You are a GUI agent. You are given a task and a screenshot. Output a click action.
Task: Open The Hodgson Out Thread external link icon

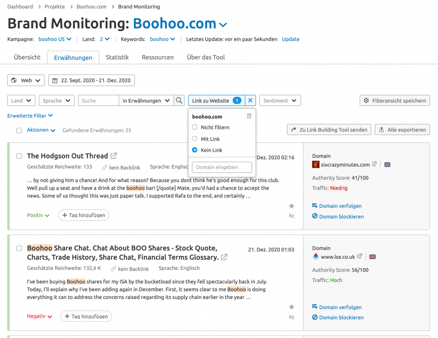coord(114,156)
